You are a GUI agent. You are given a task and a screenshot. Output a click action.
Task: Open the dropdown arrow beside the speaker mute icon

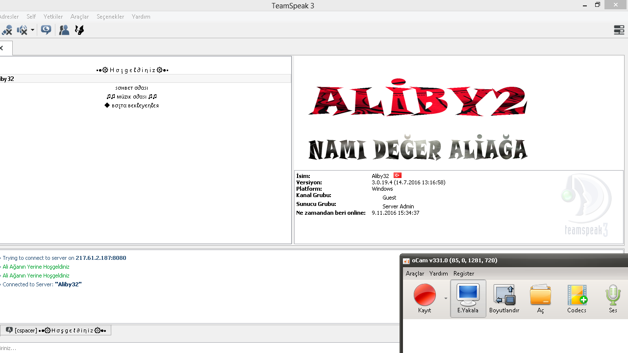pos(32,30)
